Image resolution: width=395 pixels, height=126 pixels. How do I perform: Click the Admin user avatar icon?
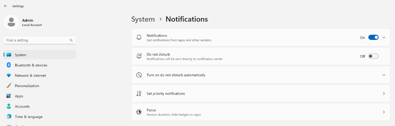(x=11, y=22)
